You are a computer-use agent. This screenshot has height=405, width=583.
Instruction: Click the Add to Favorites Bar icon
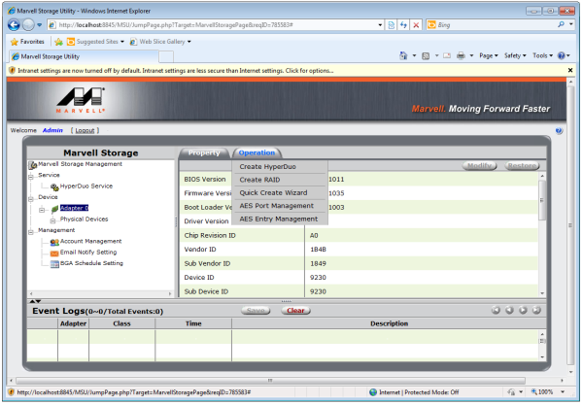coord(58,42)
